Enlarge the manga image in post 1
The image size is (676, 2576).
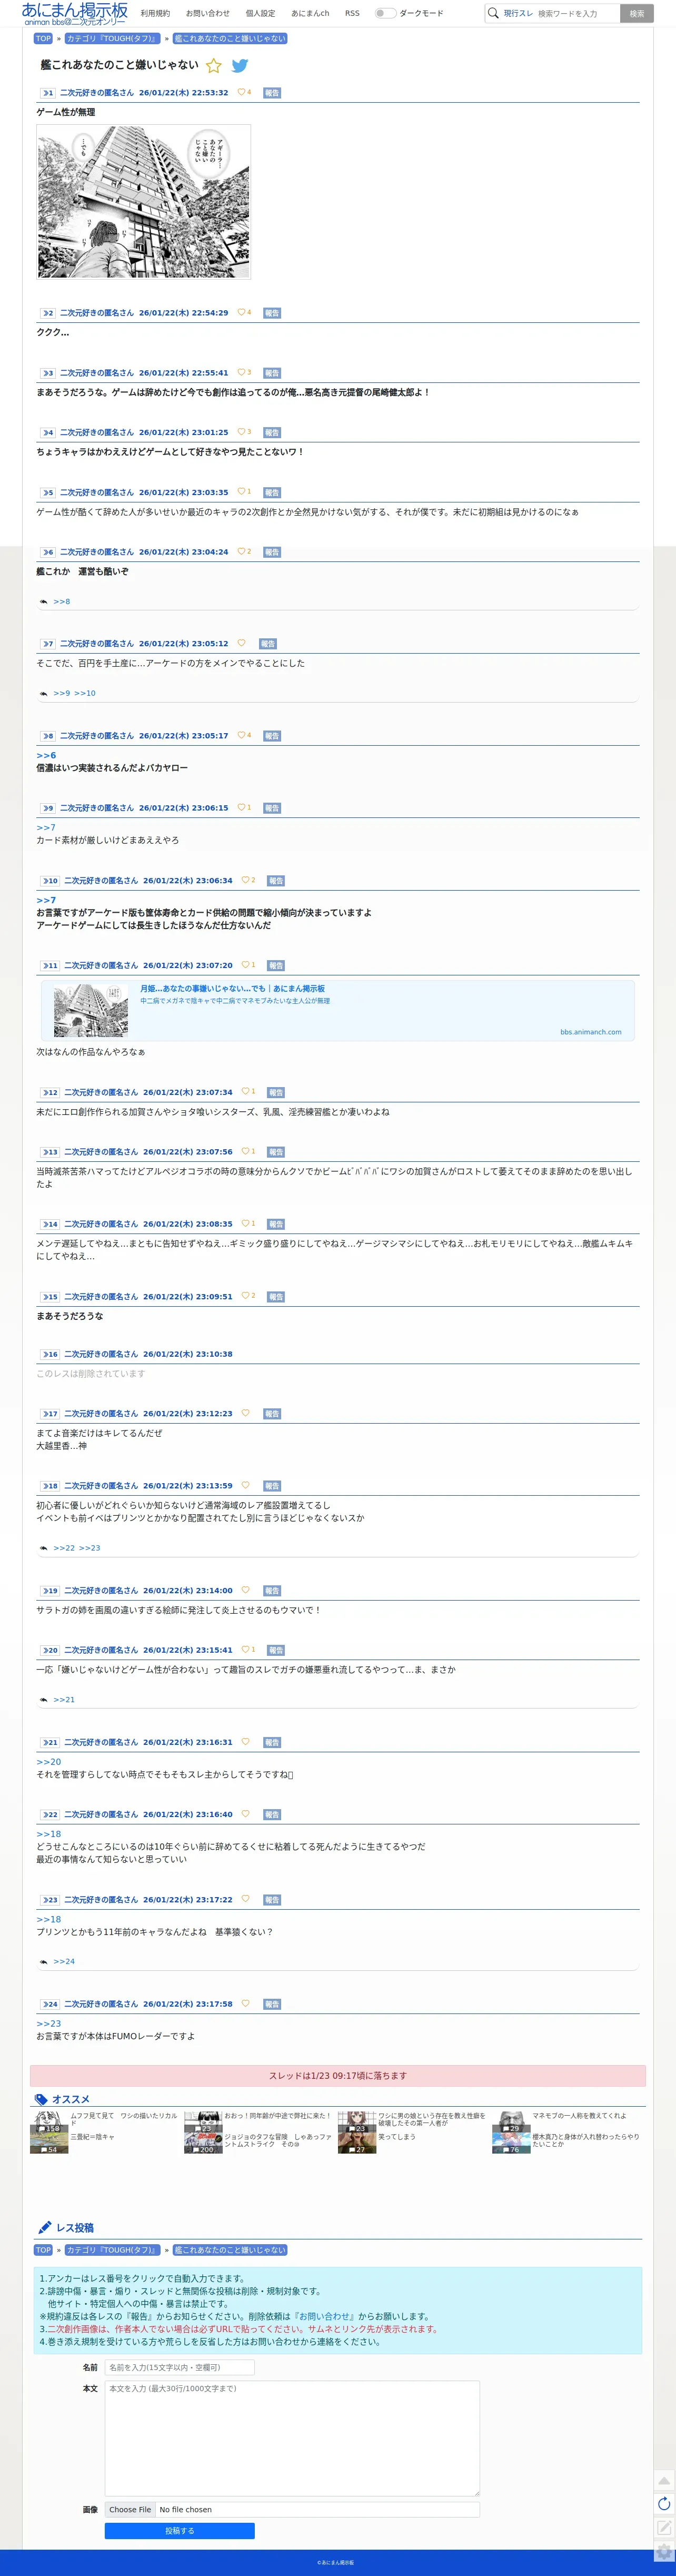(144, 202)
